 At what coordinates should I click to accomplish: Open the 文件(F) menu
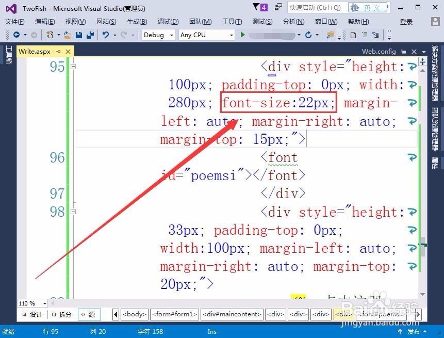coord(15,22)
